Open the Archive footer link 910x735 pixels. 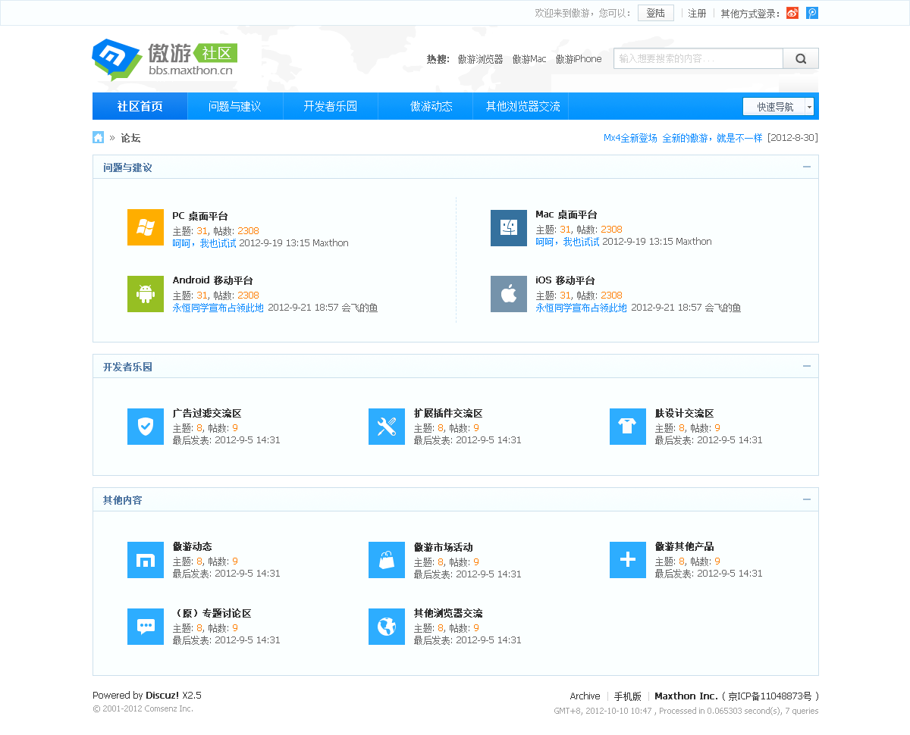pos(585,696)
